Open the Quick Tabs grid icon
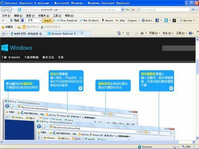 point(4,34)
